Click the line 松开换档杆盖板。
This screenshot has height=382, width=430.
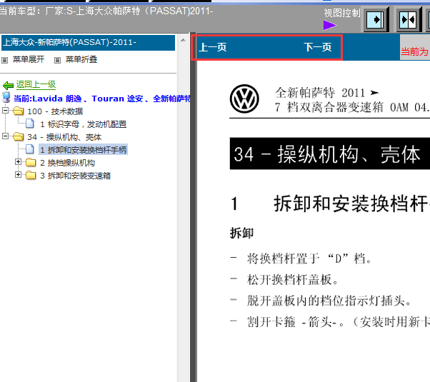coord(293,280)
